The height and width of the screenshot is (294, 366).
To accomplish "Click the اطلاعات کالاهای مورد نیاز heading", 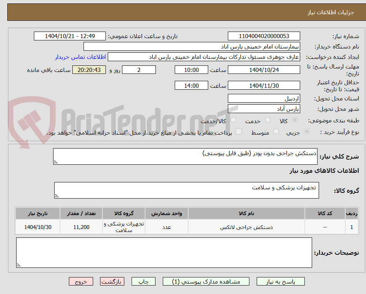I will point(324,171).
